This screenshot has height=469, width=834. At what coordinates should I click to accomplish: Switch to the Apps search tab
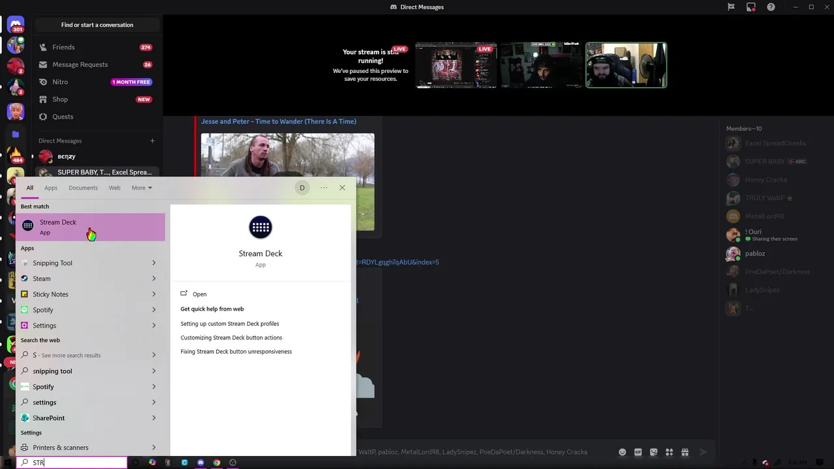coord(51,188)
